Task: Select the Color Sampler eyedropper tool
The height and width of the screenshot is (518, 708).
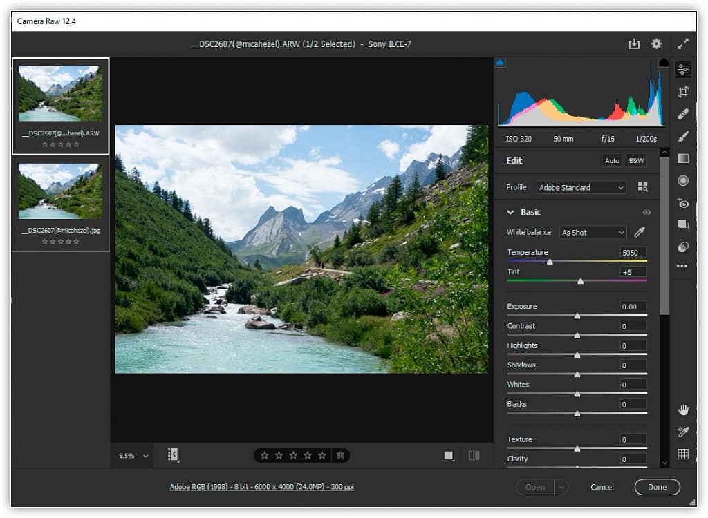Action: click(683, 432)
